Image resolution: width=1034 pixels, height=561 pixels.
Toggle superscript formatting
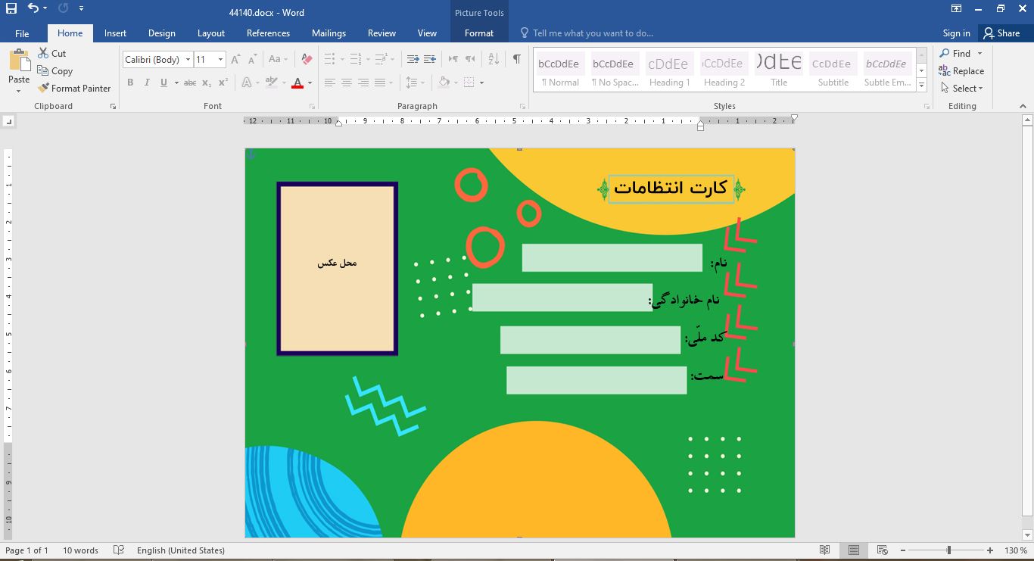[x=223, y=83]
